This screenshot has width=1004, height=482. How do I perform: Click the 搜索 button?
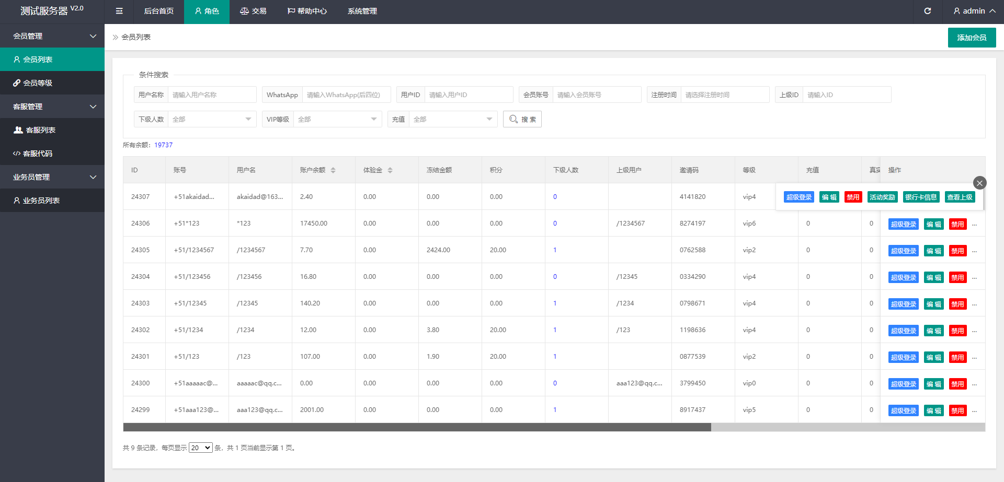point(522,119)
